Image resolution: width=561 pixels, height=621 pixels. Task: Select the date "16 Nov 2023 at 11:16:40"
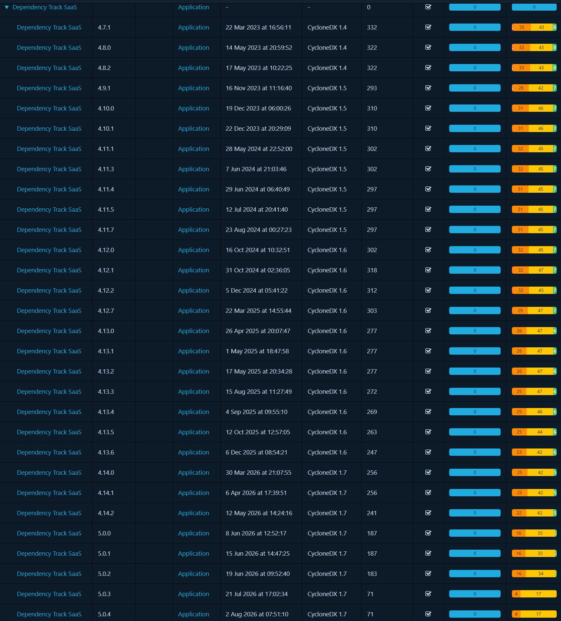pyautogui.click(x=259, y=88)
